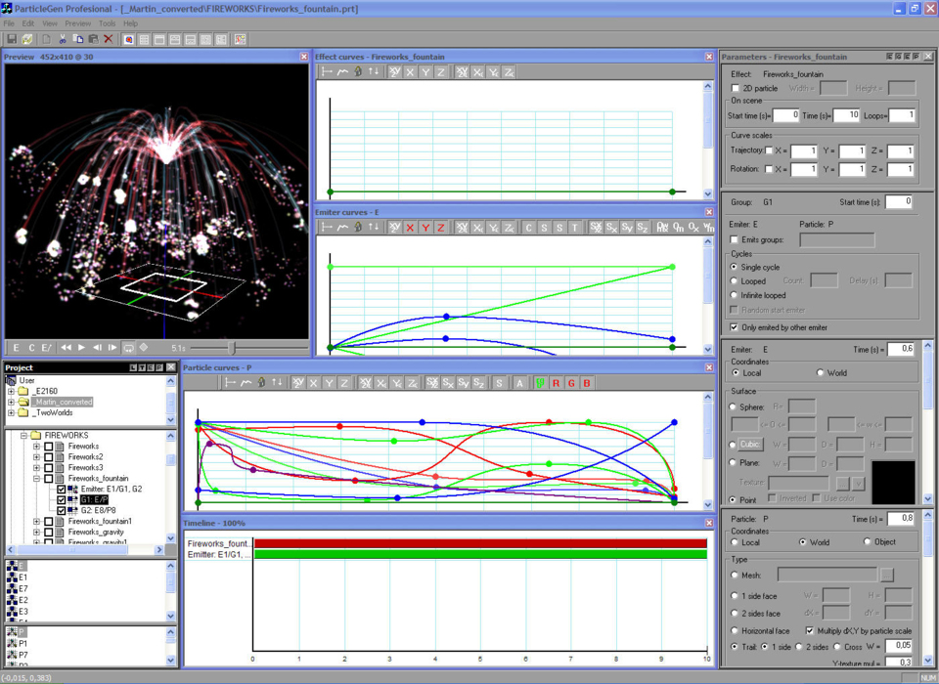939x684 pixels.
Task: Open the Tools menu
Action: [x=107, y=23]
